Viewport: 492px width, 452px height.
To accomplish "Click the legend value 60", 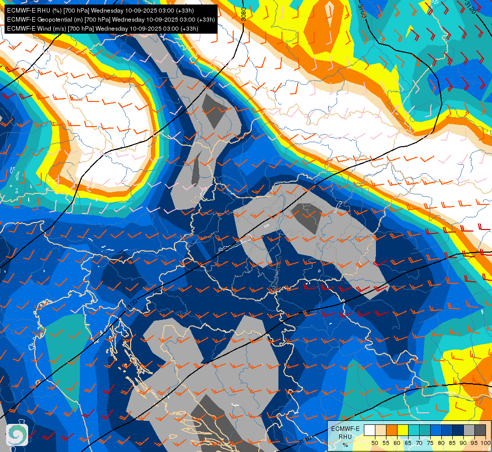I will click(397, 443).
